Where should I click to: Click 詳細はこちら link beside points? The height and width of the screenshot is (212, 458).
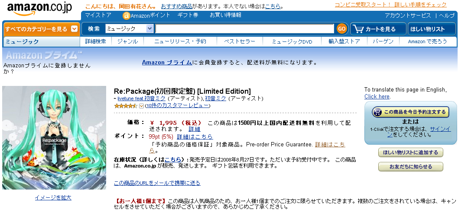point(195,136)
